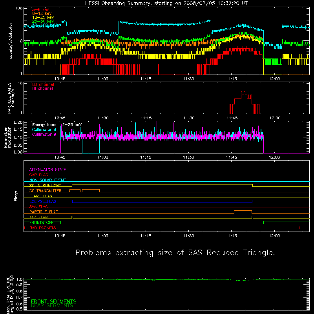Image resolution: width=314 pixels, height=314 pixels.
Task: Select the 12-25 keV legend label
Action: coord(43,17)
